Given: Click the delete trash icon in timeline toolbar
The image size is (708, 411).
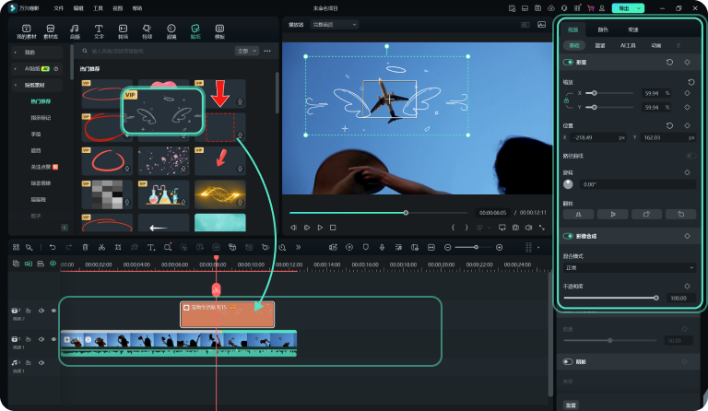Looking at the screenshot, I should [x=85, y=247].
